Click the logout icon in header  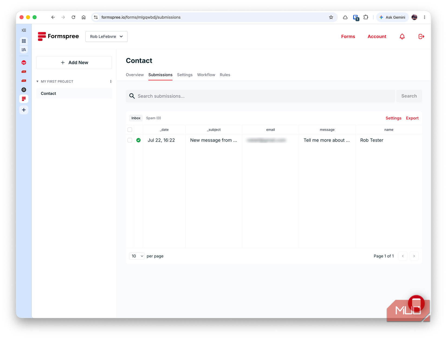(421, 37)
